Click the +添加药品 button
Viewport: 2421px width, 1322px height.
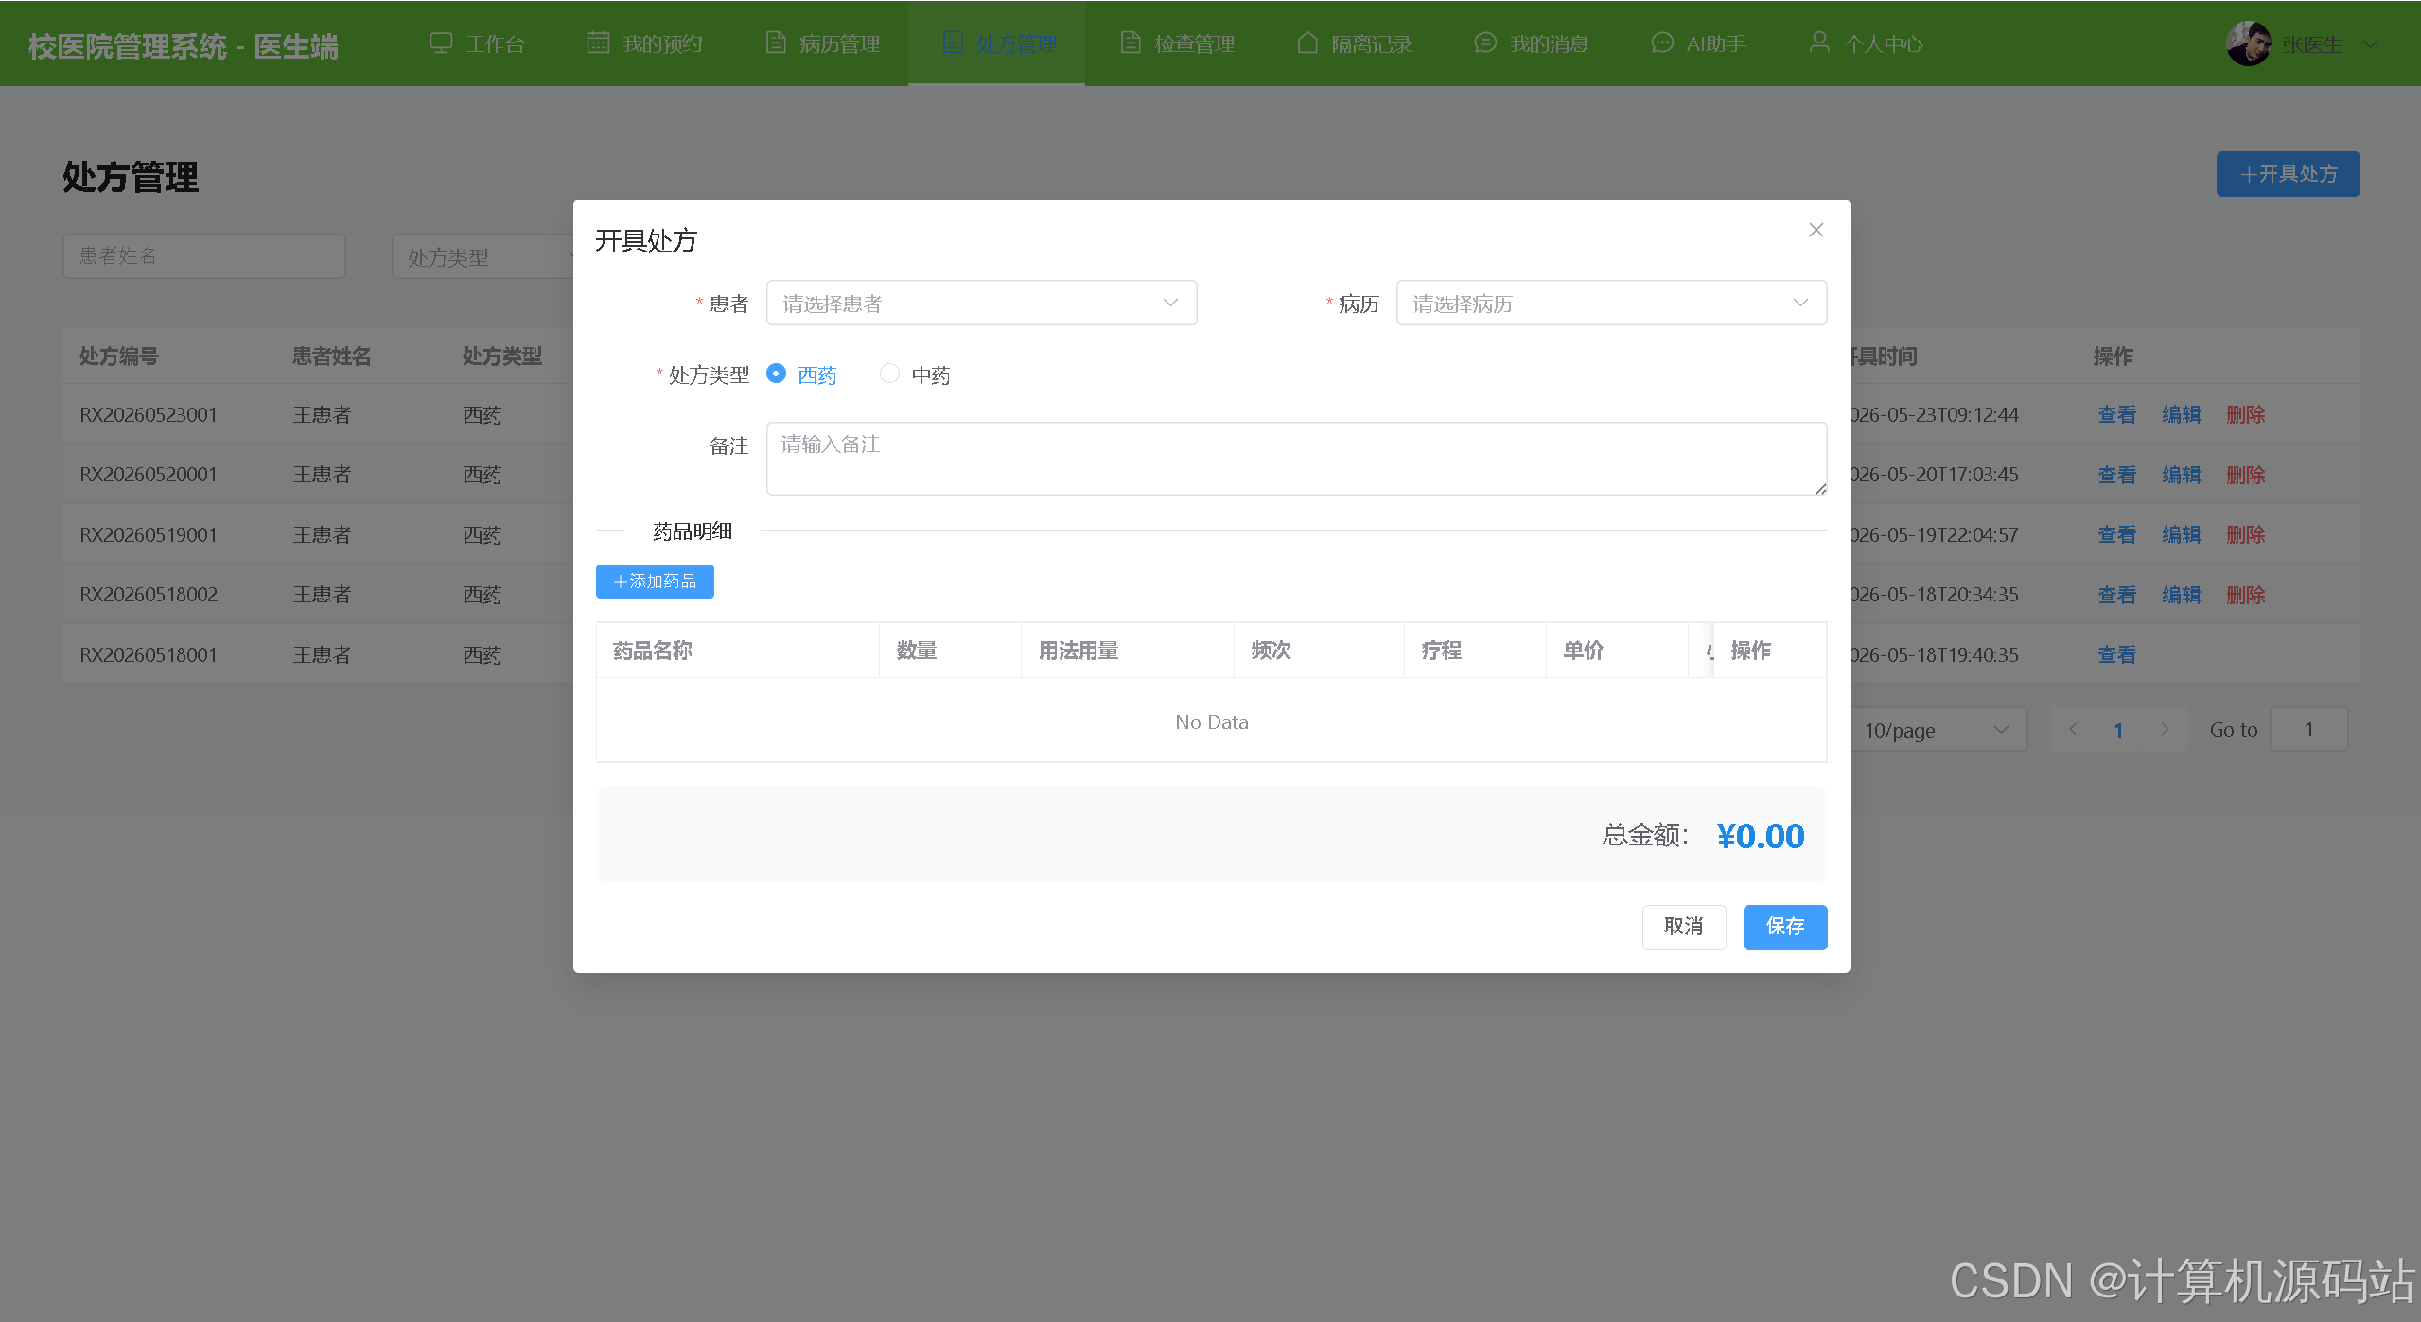[655, 582]
